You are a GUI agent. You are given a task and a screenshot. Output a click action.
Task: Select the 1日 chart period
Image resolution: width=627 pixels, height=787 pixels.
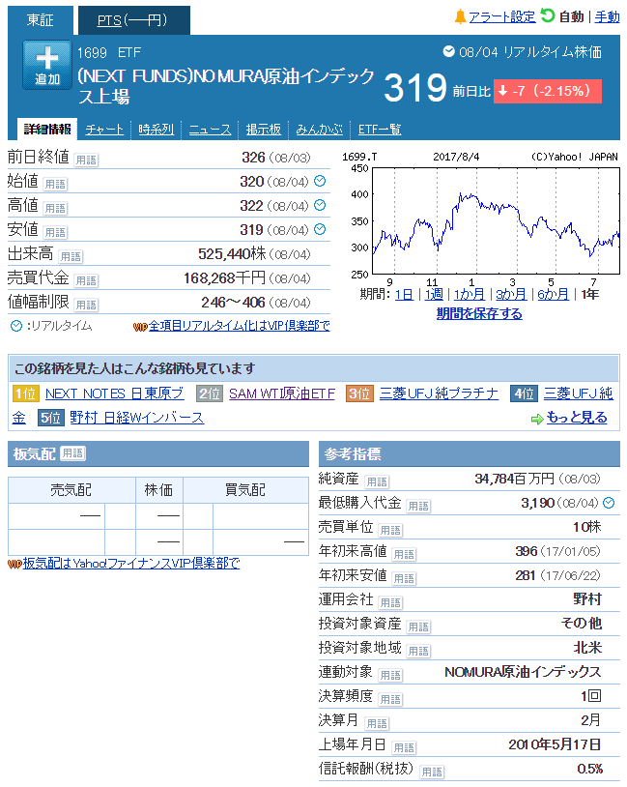click(404, 294)
